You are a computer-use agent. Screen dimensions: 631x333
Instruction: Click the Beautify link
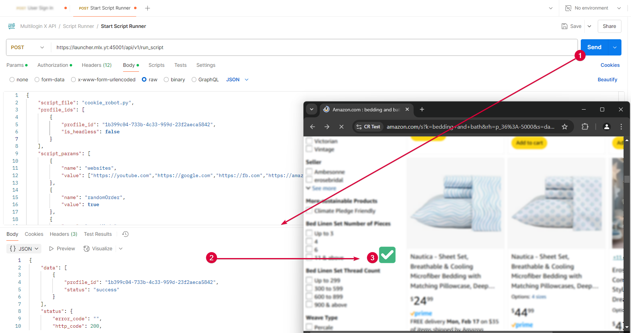tap(607, 79)
